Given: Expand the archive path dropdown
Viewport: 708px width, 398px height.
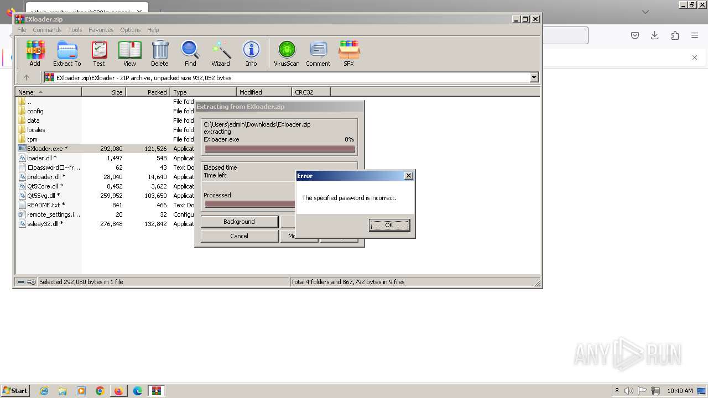Looking at the screenshot, I should 534,78.
